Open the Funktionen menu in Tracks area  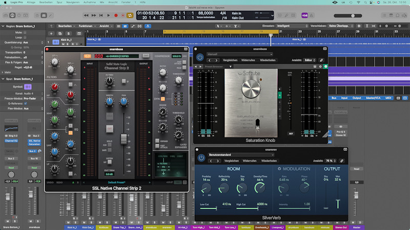(x=87, y=26)
